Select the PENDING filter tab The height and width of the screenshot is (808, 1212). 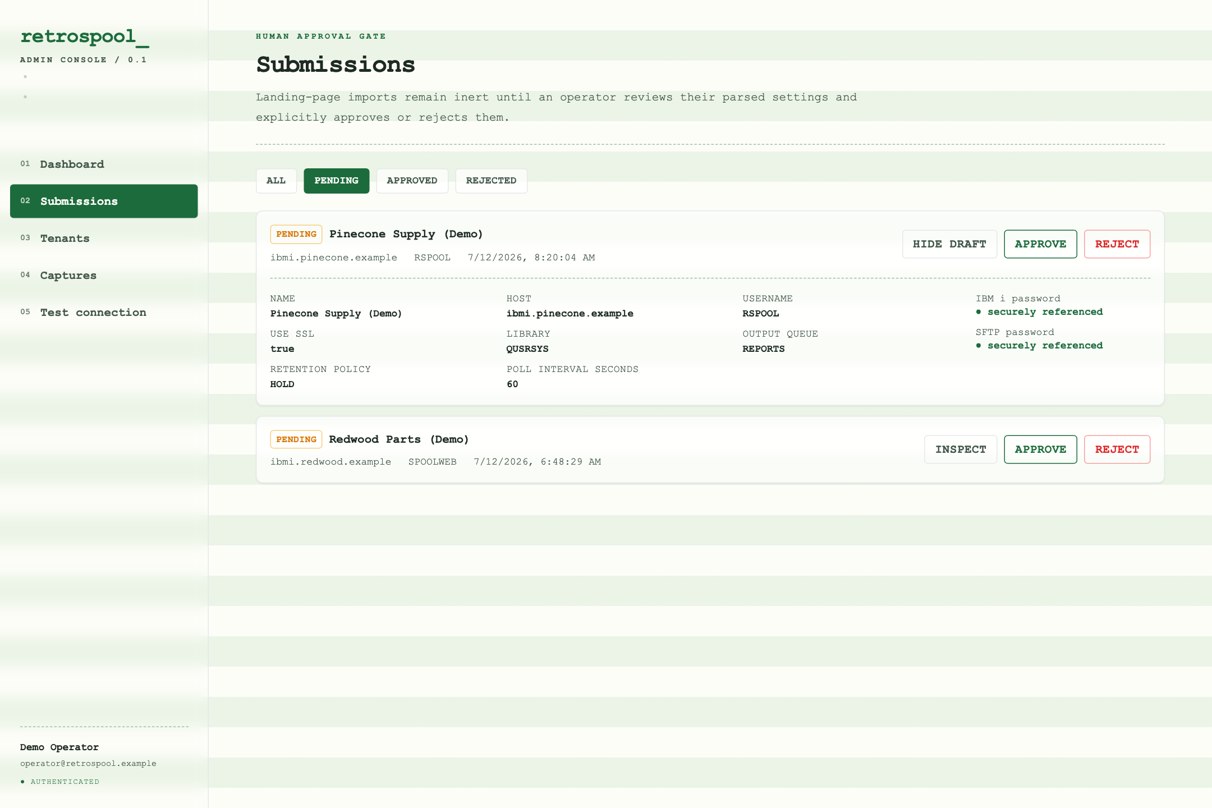click(x=336, y=181)
